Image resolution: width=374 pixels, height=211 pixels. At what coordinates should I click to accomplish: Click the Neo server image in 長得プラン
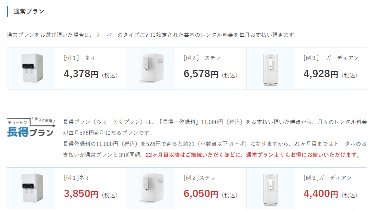click(32, 188)
